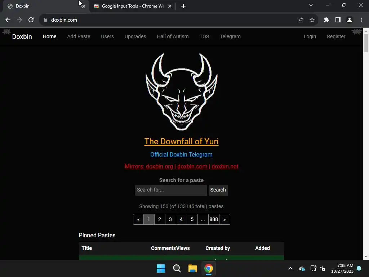Open The Downfall of Yuri link
The height and width of the screenshot is (277, 369).
pos(182,141)
